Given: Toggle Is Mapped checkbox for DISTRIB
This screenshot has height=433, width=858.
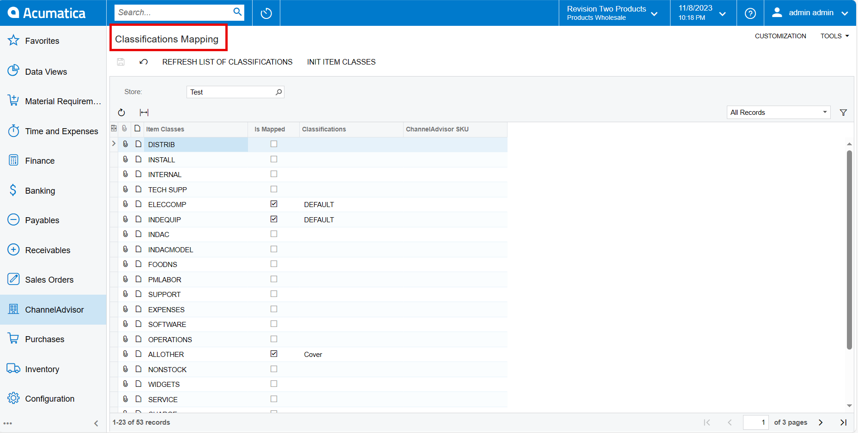Looking at the screenshot, I should coord(274,144).
